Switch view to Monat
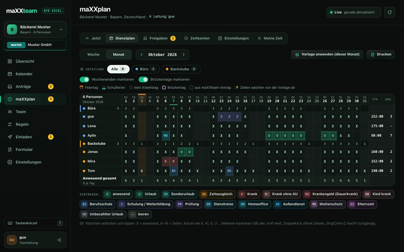This screenshot has height=252, width=404. tap(119, 54)
